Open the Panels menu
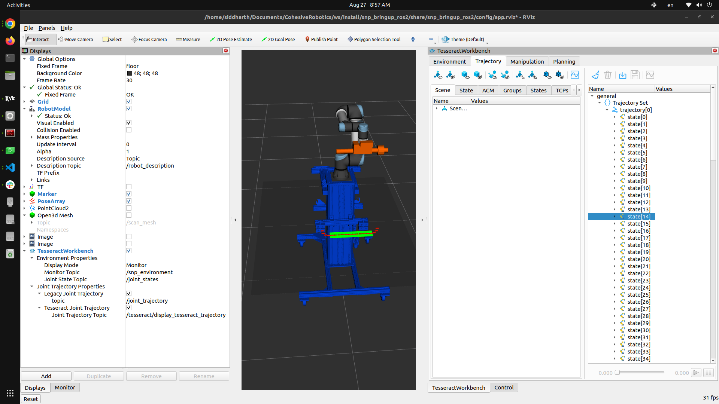 point(47,28)
